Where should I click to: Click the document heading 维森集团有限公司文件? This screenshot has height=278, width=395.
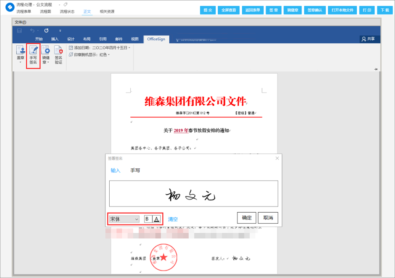(195, 101)
